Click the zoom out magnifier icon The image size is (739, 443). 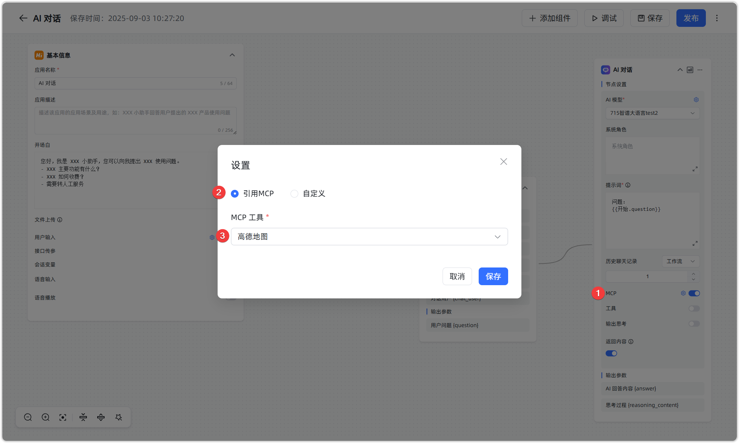tap(28, 417)
